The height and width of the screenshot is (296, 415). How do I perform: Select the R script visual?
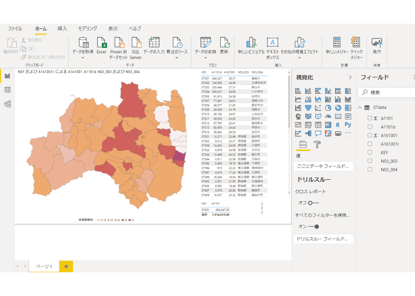338,125
